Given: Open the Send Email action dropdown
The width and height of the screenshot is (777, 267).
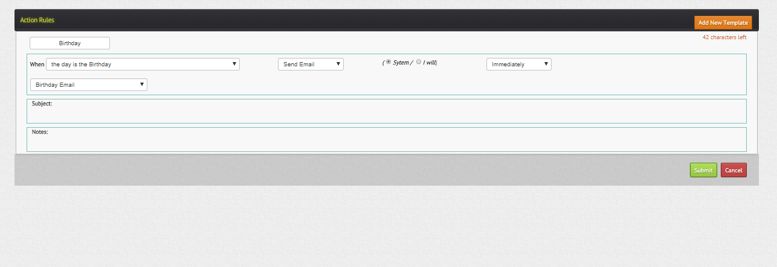Looking at the screenshot, I should (311, 64).
